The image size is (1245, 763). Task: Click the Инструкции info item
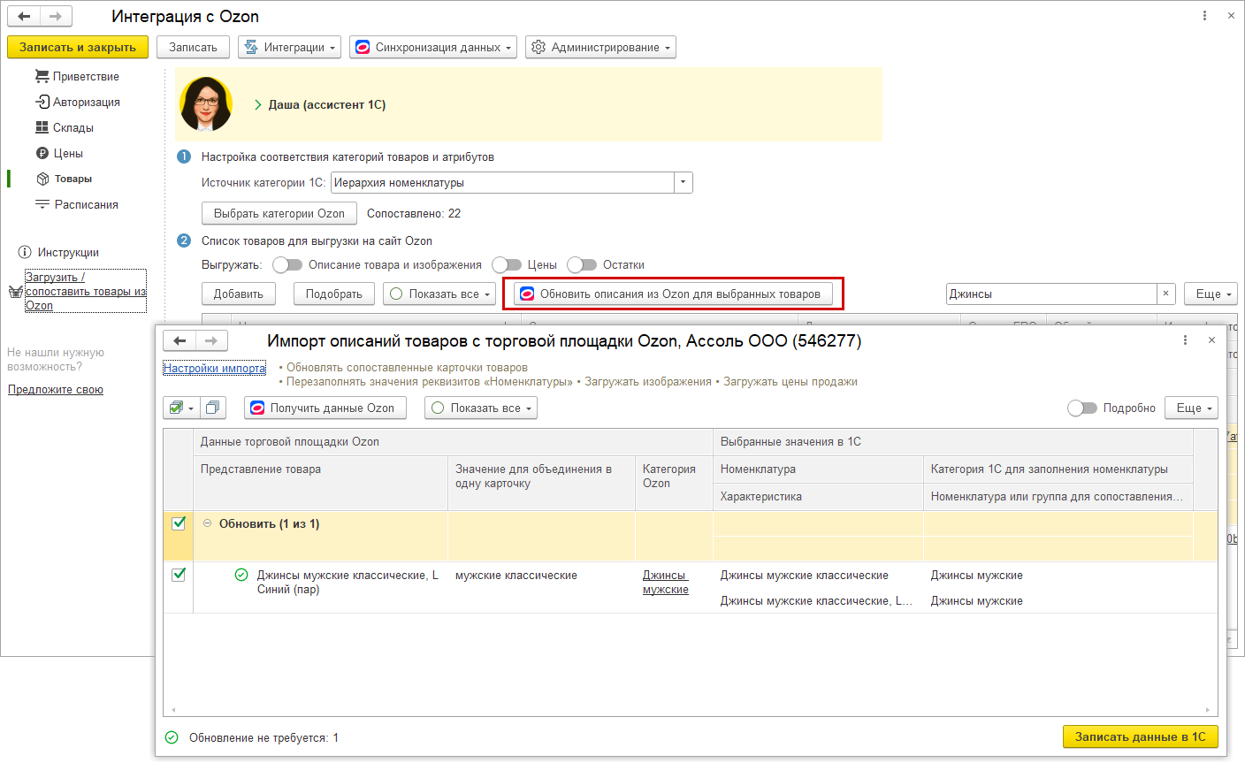point(58,252)
